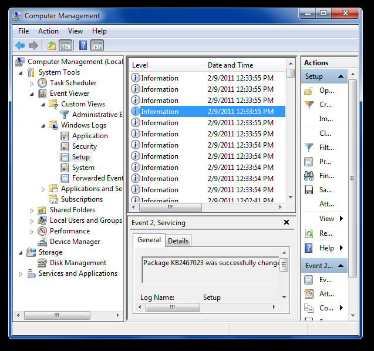This screenshot has width=374, height=351.
Task: Click the Attach Task clock icon under Event 2
Action: click(x=309, y=294)
